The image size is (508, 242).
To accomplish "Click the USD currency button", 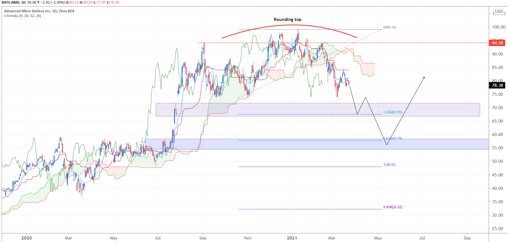I will 499,11.
